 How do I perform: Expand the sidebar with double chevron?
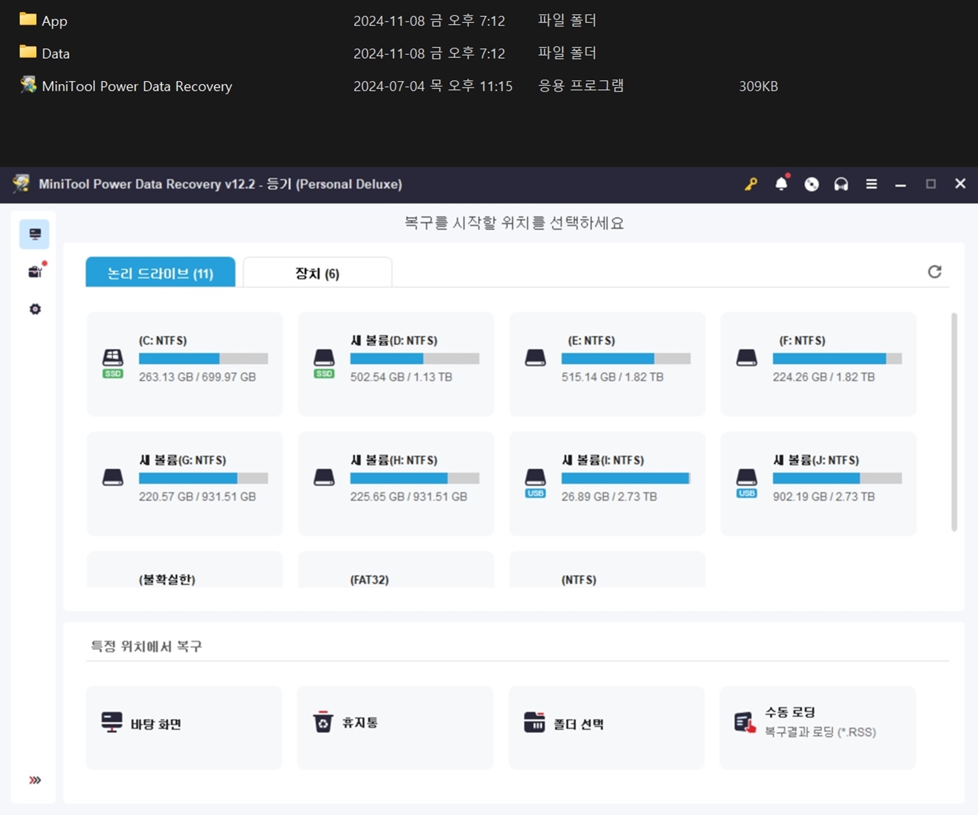[x=35, y=780]
